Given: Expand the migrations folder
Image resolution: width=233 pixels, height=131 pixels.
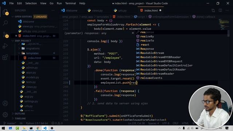Looking at the screenshot, I should click(x=33, y=48).
